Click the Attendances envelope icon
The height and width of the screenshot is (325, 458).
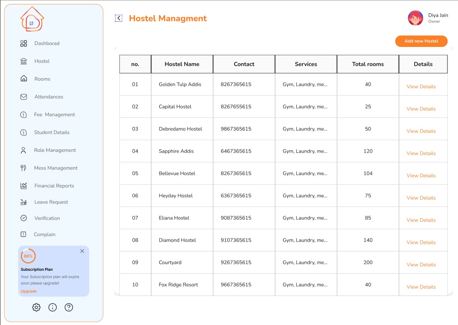(x=23, y=97)
